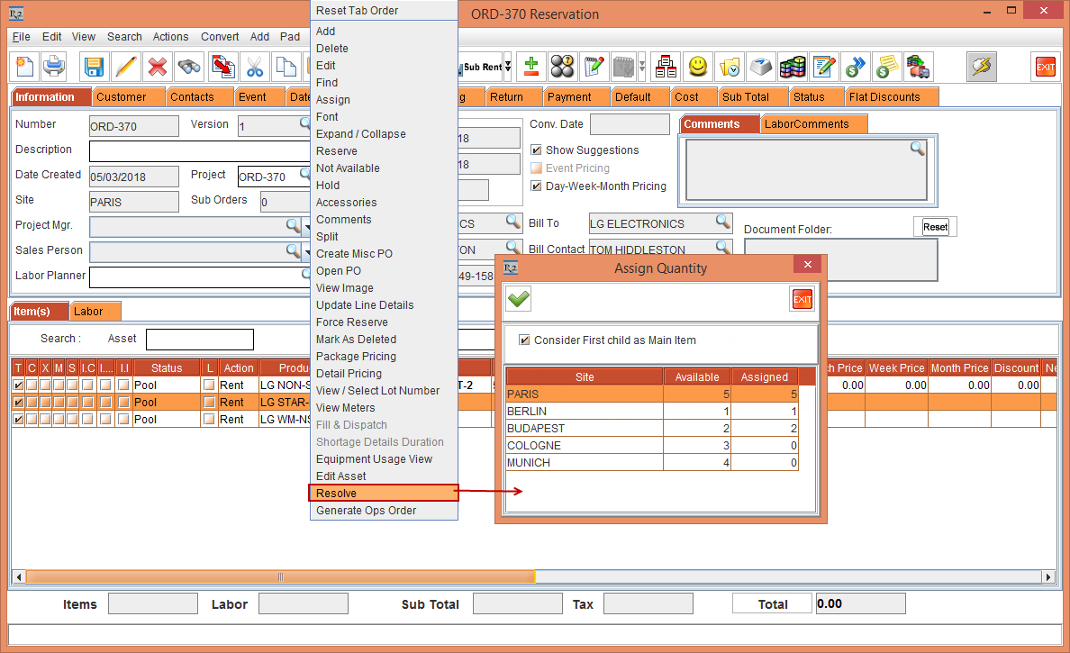Toggle Show Suggestions checkbox
This screenshot has height=653, width=1070.
(x=537, y=150)
